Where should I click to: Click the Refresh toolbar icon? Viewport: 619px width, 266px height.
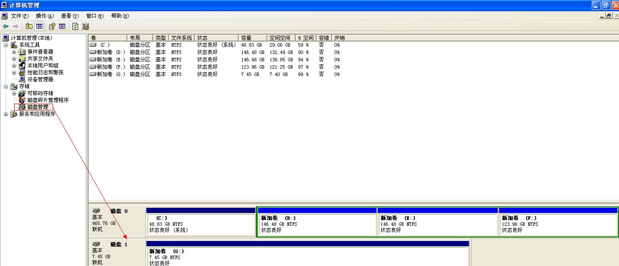75,26
